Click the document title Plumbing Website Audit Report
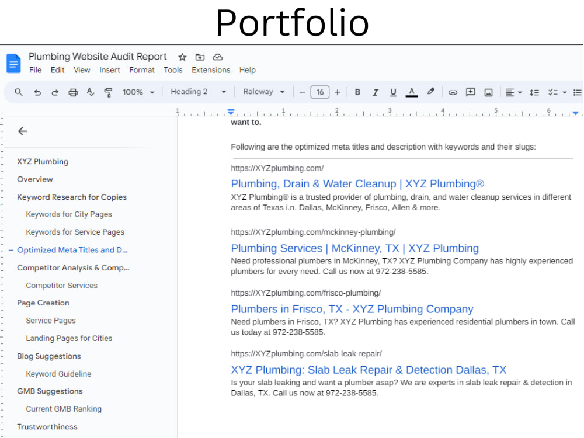Image resolution: width=584 pixels, height=438 pixels. tap(98, 57)
